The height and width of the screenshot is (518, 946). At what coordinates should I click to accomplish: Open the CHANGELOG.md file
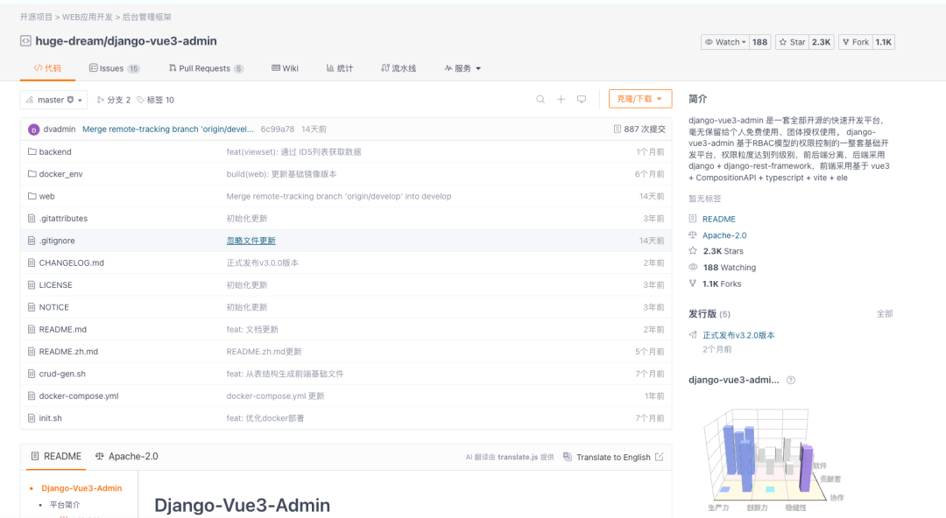pyautogui.click(x=71, y=262)
